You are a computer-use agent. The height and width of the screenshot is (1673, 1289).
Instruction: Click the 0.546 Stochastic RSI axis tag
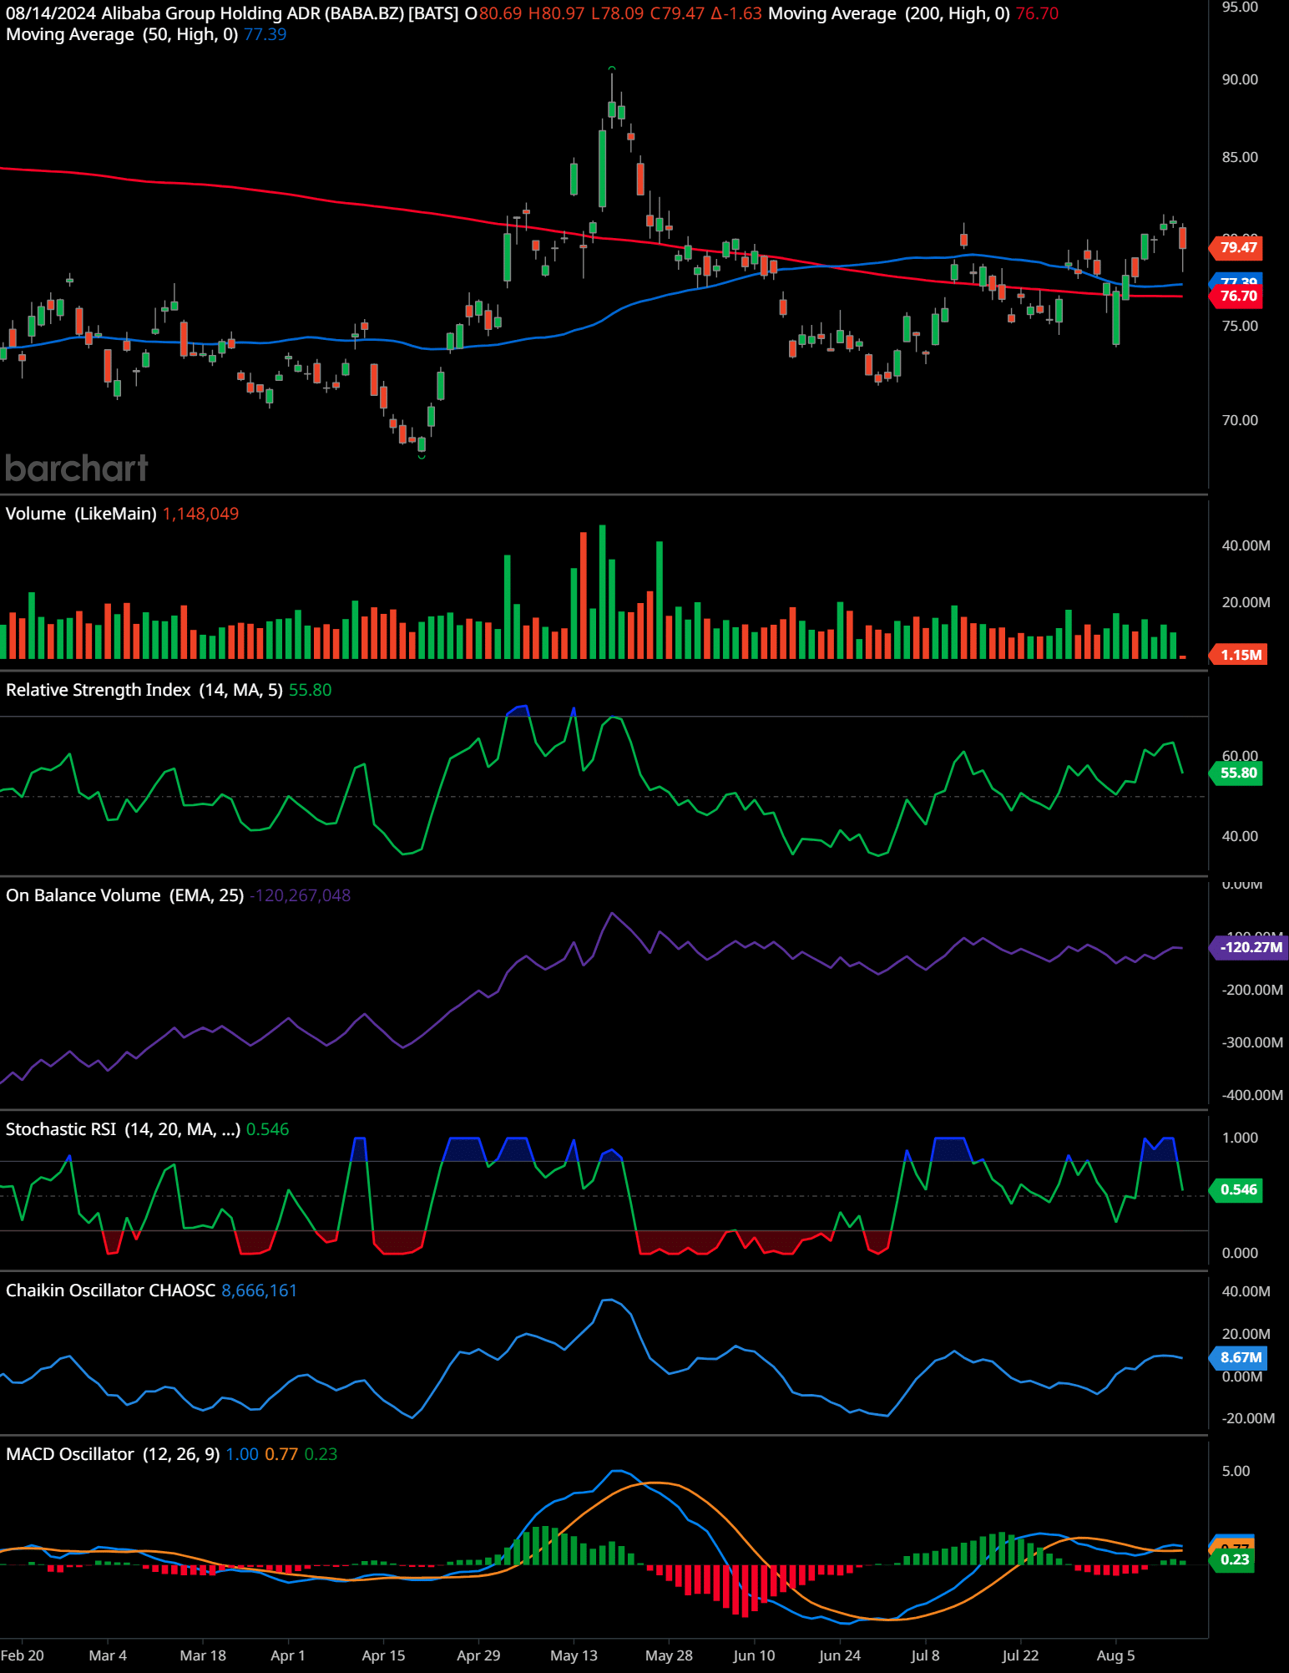[x=1237, y=1189]
